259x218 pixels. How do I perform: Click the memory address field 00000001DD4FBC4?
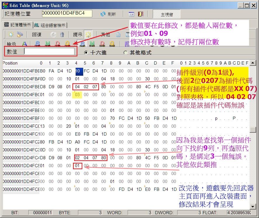(x=67, y=13)
